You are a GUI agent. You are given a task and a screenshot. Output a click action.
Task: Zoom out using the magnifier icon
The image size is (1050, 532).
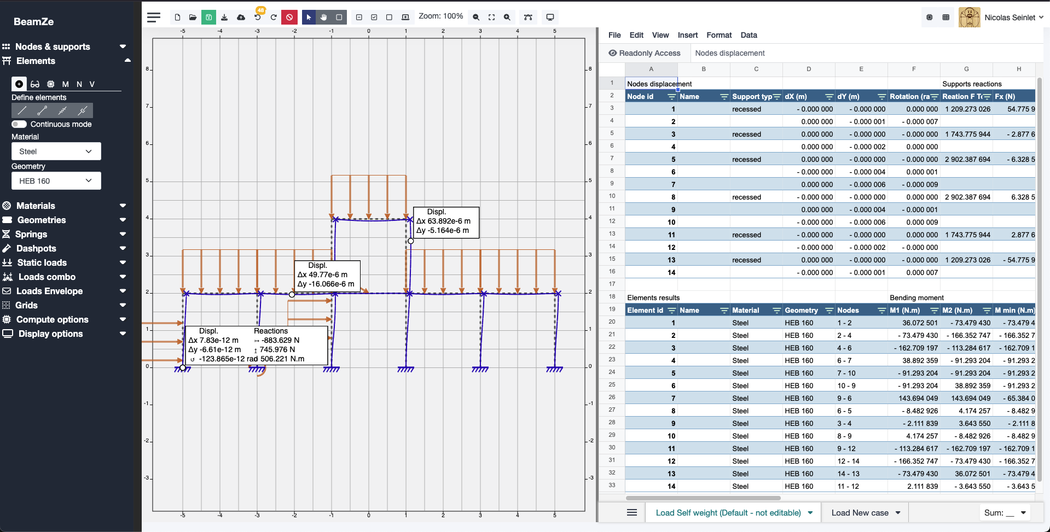475,17
